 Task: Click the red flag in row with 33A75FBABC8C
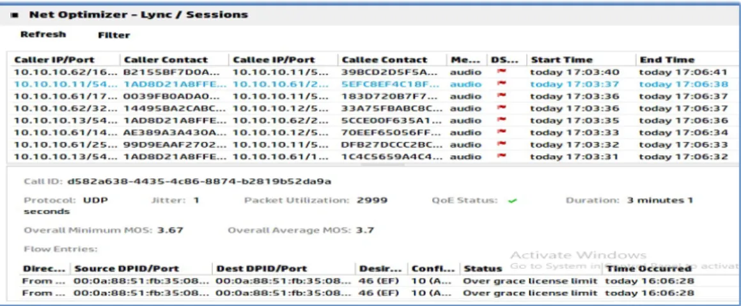pos(503,108)
